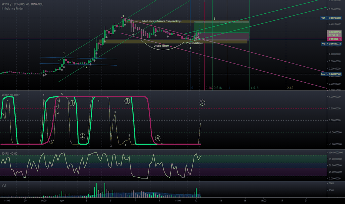Click the 0.00023000 price axis value
345x204 pixels.
(335, 83)
